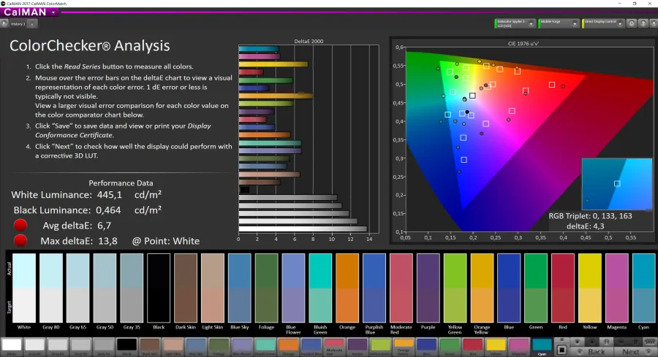
Task: Click the Blue Flower comparator swatch
Action: 293,288
